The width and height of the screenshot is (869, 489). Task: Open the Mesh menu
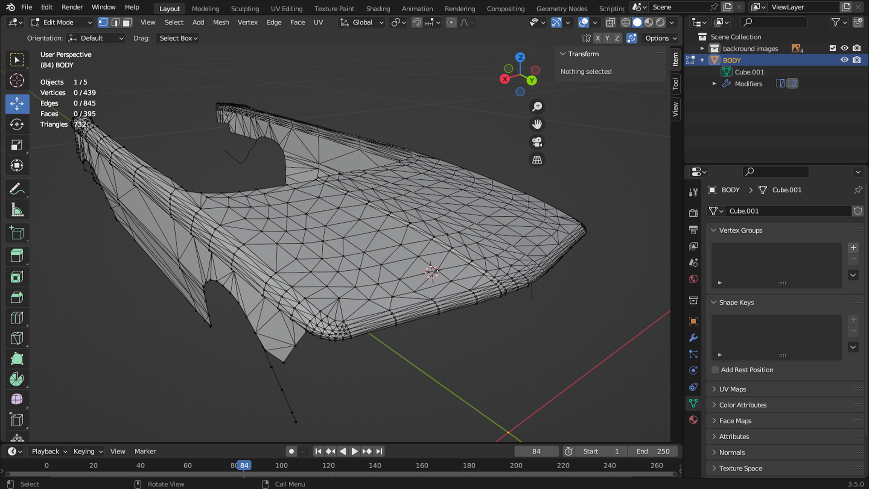(220, 23)
